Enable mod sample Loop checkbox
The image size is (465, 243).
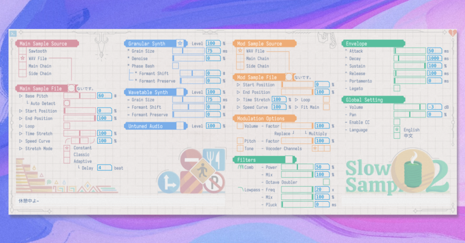(326, 99)
